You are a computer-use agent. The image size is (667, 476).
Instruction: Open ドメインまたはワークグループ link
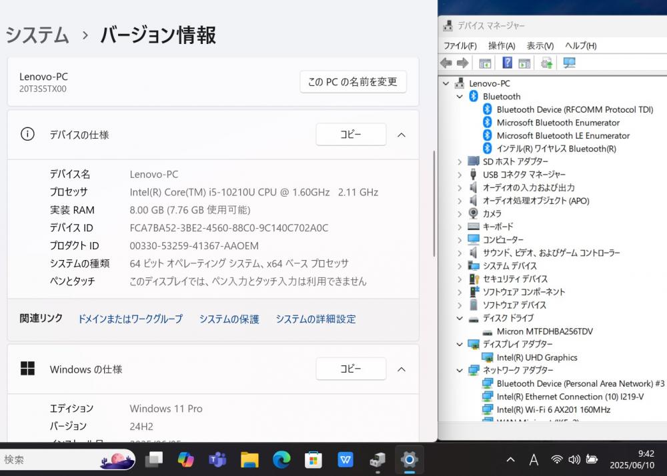click(x=131, y=319)
